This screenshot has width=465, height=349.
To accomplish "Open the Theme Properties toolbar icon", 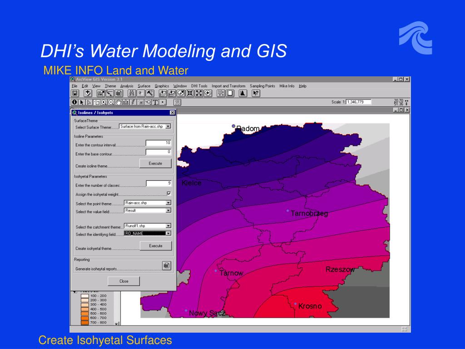I will pos(101,93).
